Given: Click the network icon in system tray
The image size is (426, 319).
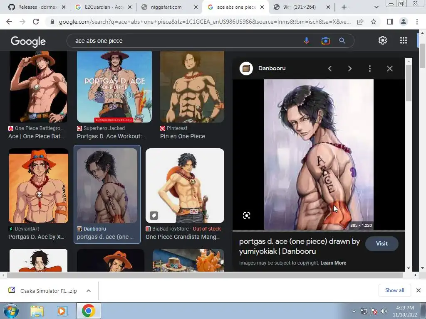Looking at the screenshot, I should (364, 311).
